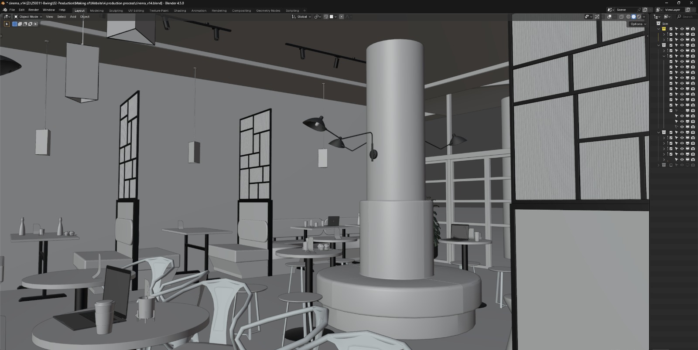Switch to the Geometry Nodes workspace tab
The width and height of the screenshot is (698, 350).
click(268, 10)
